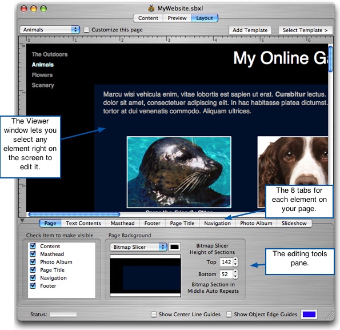Click the blue guide color swatch
The height and width of the screenshot is (330, 340).
tap(309, 315)
